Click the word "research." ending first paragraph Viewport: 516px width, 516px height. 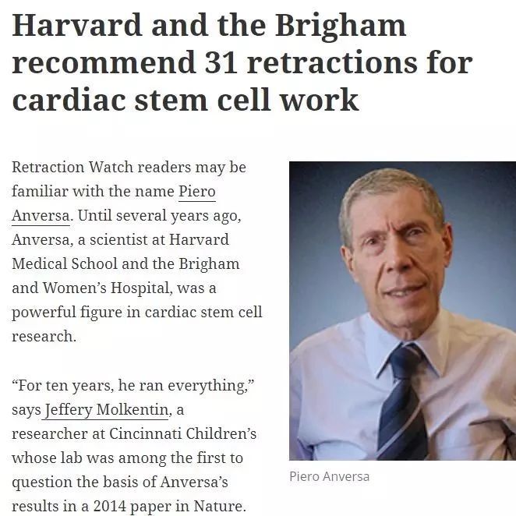(x=44, y=336)
